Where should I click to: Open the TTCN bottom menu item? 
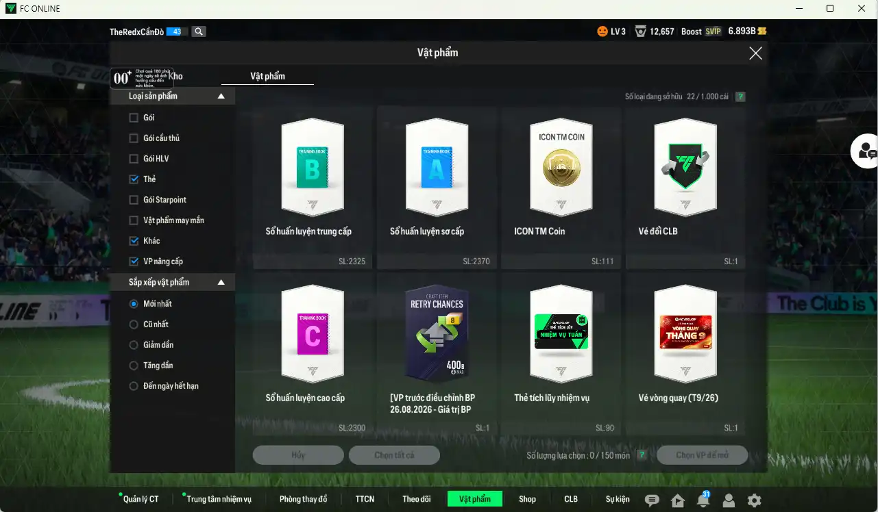(x=365, y=499)
